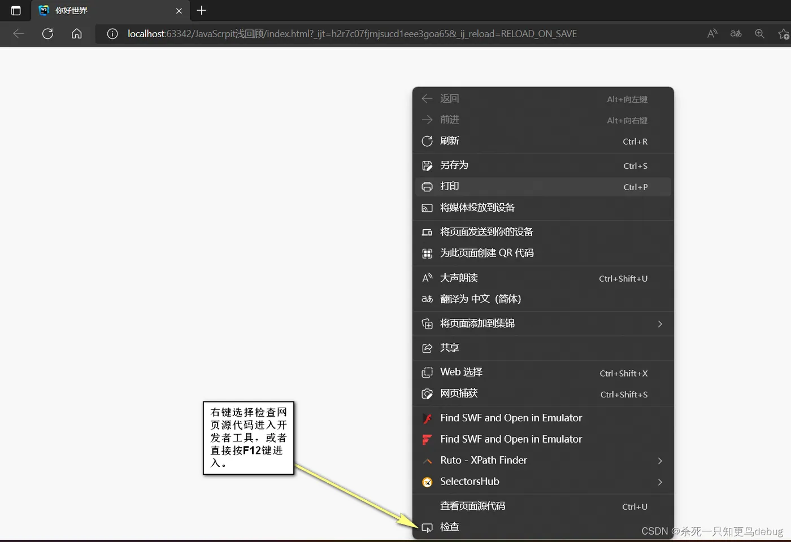Open the SelectorsHub submenu

click(x=543, y=482)
